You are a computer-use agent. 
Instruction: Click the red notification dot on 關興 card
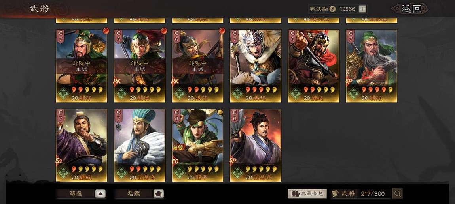point(164,31)
